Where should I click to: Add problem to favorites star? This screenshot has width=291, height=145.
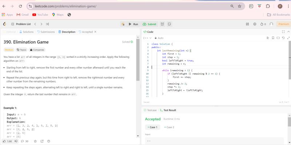35,141
